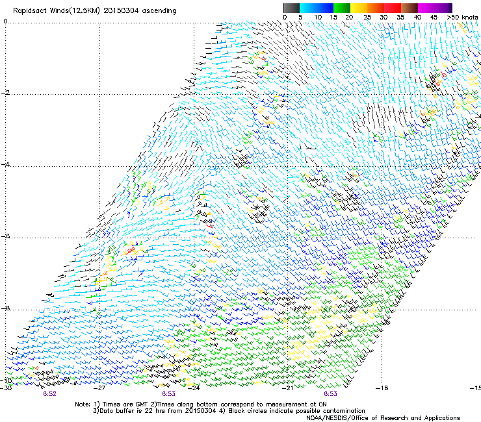Click the '-24' longitude axis label

click(193, 388)
